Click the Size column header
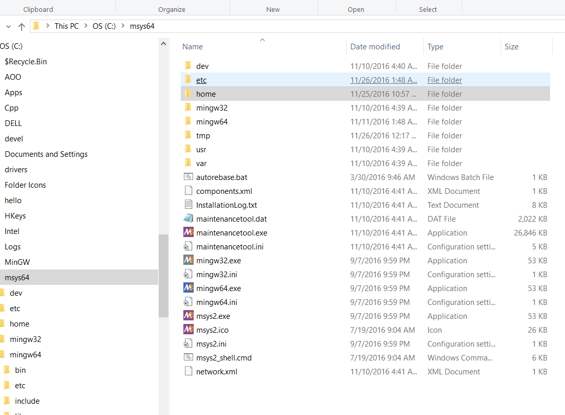 [511, 47]
